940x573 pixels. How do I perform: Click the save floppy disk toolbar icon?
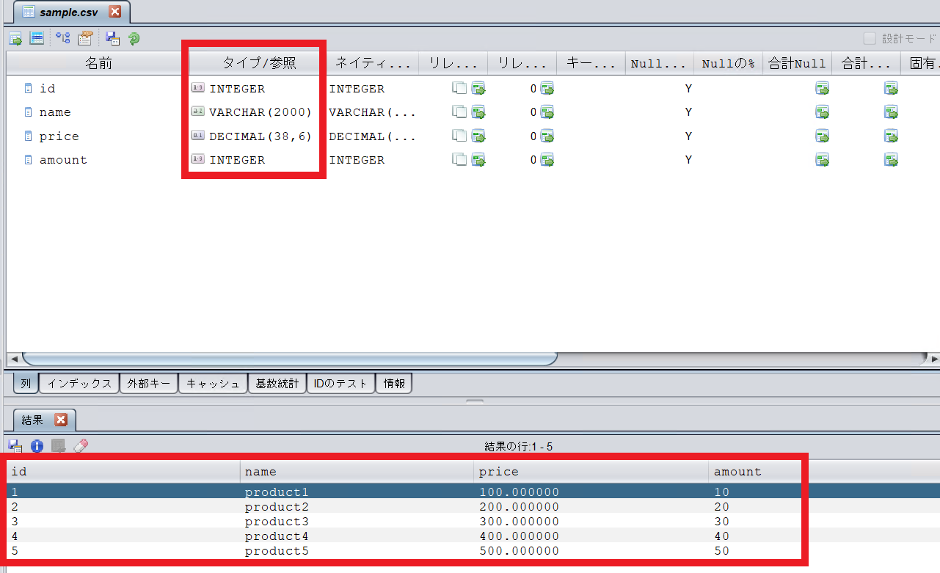(112, 38)
